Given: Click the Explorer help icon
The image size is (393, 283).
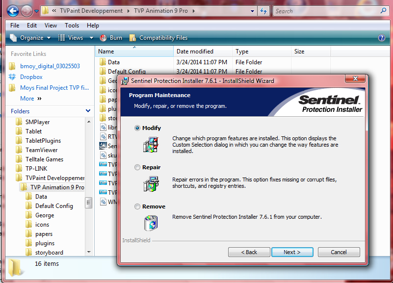Looking at the screenshot, I should point(382,38).
